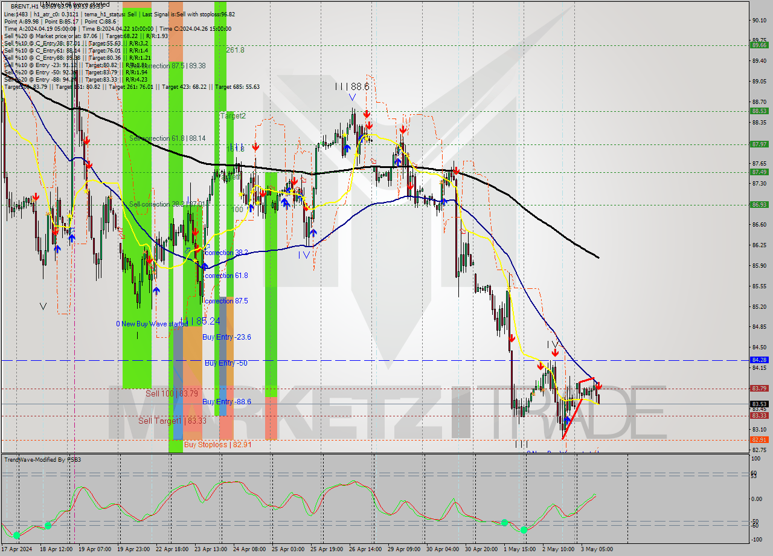Click the '3 May 05:00' time axis label
This screenshot has height=556, width=773.
click(x=597, y=549)
